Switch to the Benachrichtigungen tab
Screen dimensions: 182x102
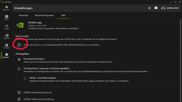(x=44, y=15)
